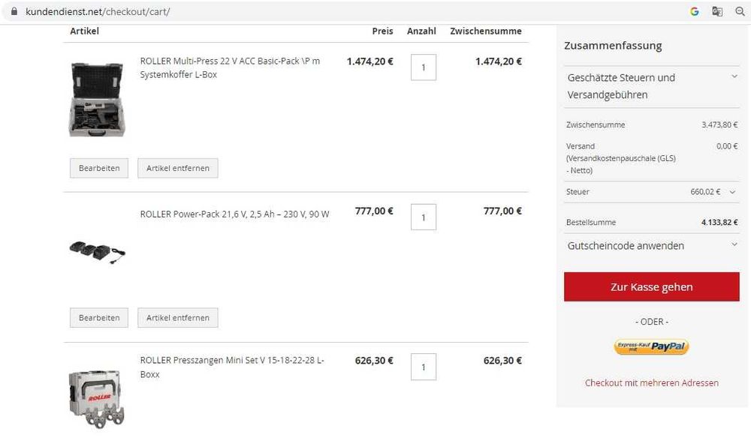
Task: Click quantity field for Presszangen Mini Set
Action: [x=424, y=367]
